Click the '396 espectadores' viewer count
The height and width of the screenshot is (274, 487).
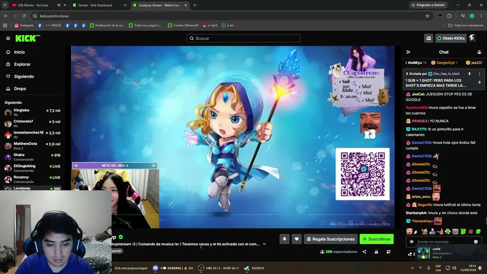pos(339,252)
